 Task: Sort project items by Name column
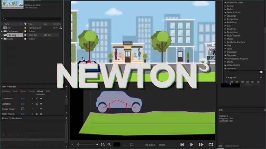click(x=7, y=24)
